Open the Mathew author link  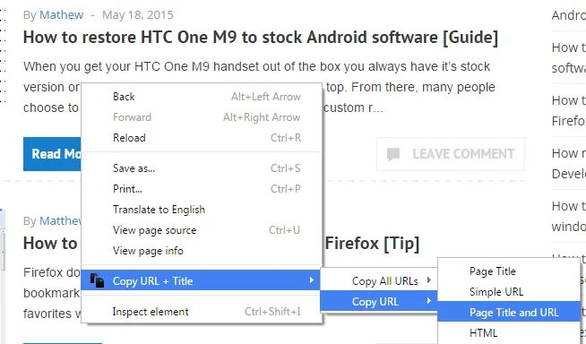coord(61,14)
